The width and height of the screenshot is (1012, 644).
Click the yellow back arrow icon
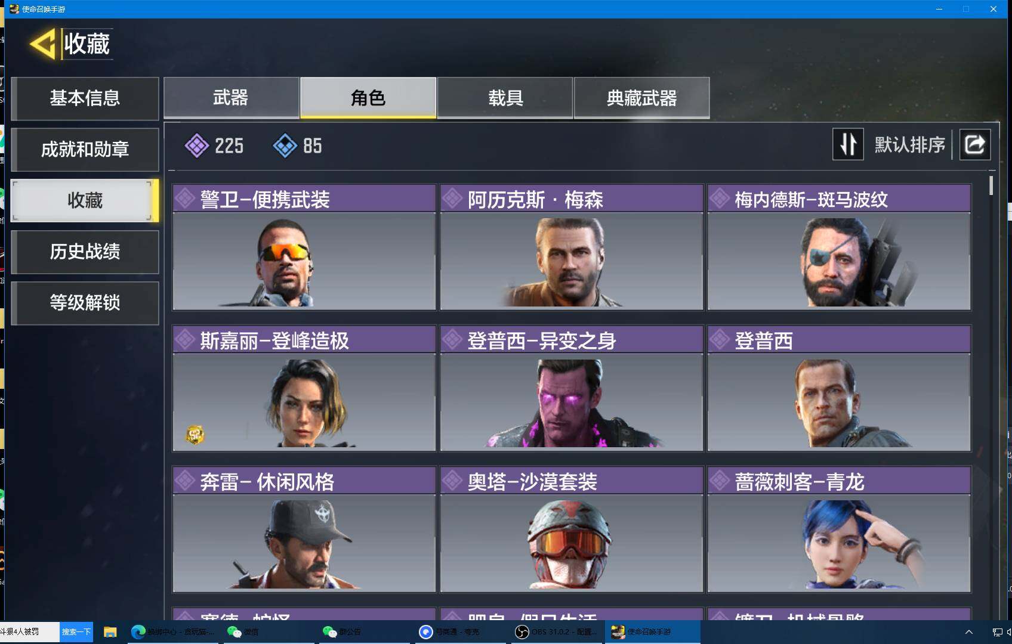tap(42, 45)
